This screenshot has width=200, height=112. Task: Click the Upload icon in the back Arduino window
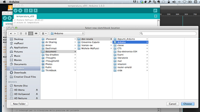[10, 18]
